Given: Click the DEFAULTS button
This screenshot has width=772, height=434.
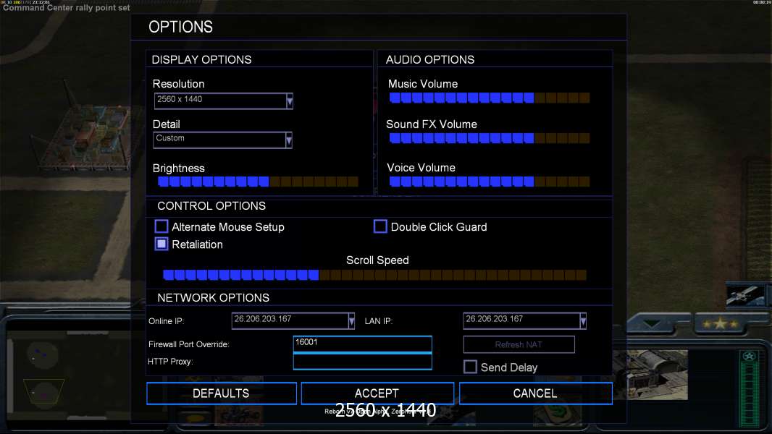Looking at the screenshot, I should (x=221, y=393).
